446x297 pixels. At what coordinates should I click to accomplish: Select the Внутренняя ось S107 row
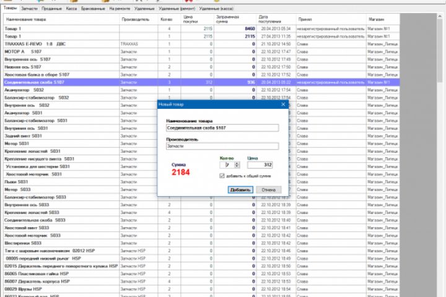(201, 59)
